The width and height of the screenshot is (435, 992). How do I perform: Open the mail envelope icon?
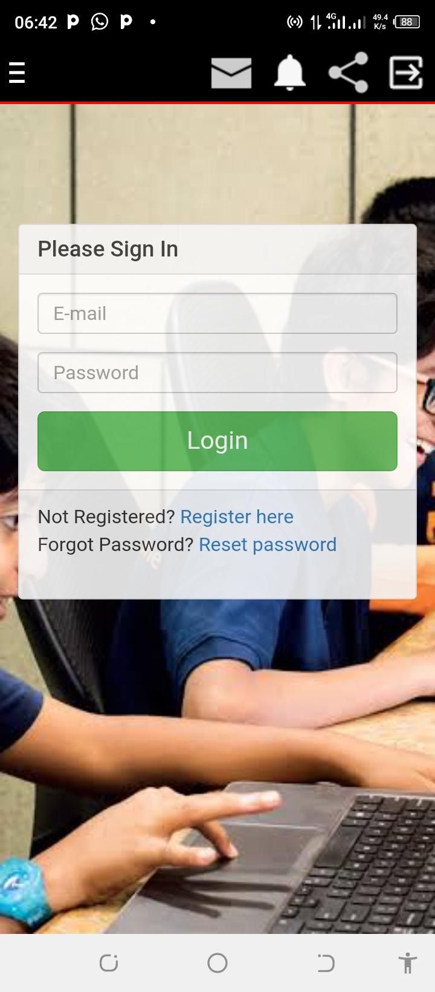point(231,73)
